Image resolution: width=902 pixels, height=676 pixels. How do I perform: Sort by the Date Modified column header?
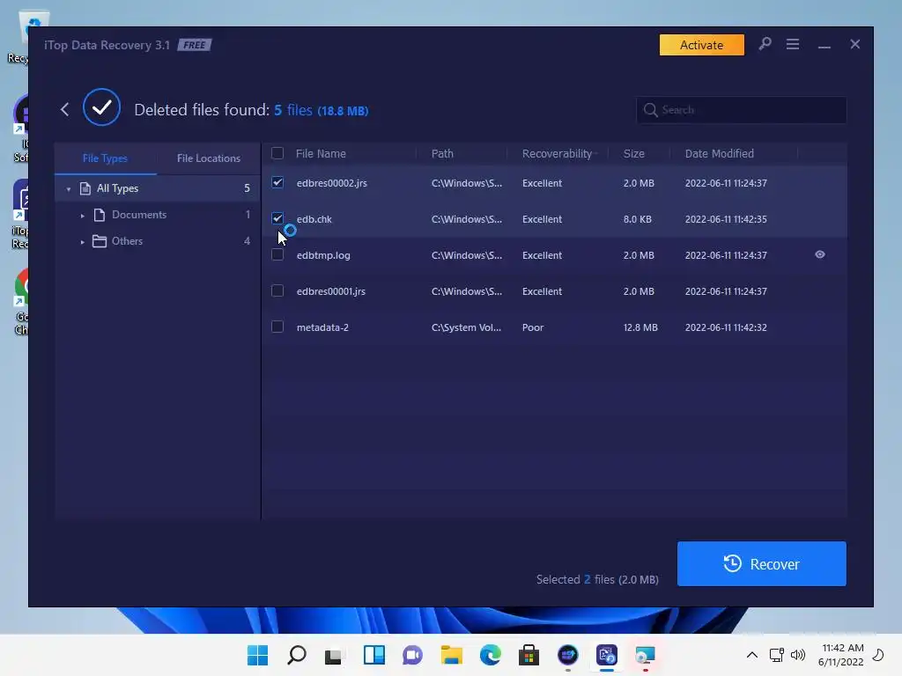[719, 153]
